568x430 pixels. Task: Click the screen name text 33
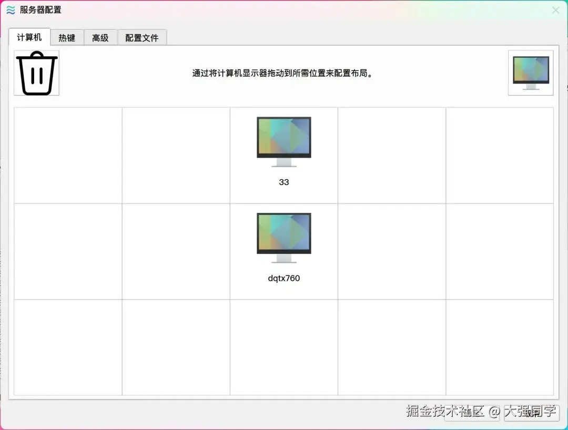(283, 182)
